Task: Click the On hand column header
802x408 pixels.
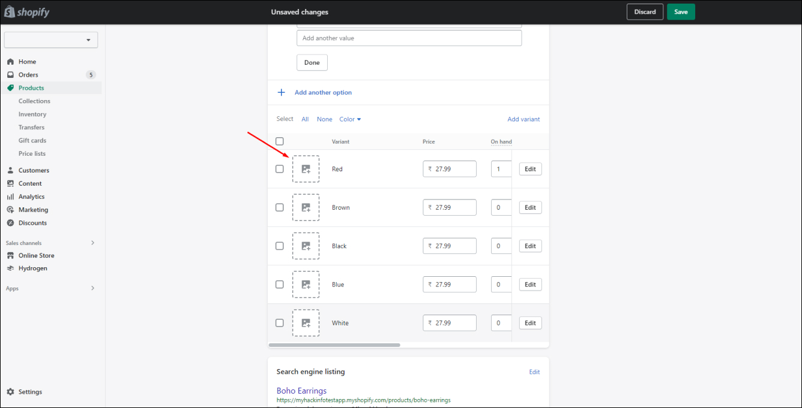Action: pos(501,142)
